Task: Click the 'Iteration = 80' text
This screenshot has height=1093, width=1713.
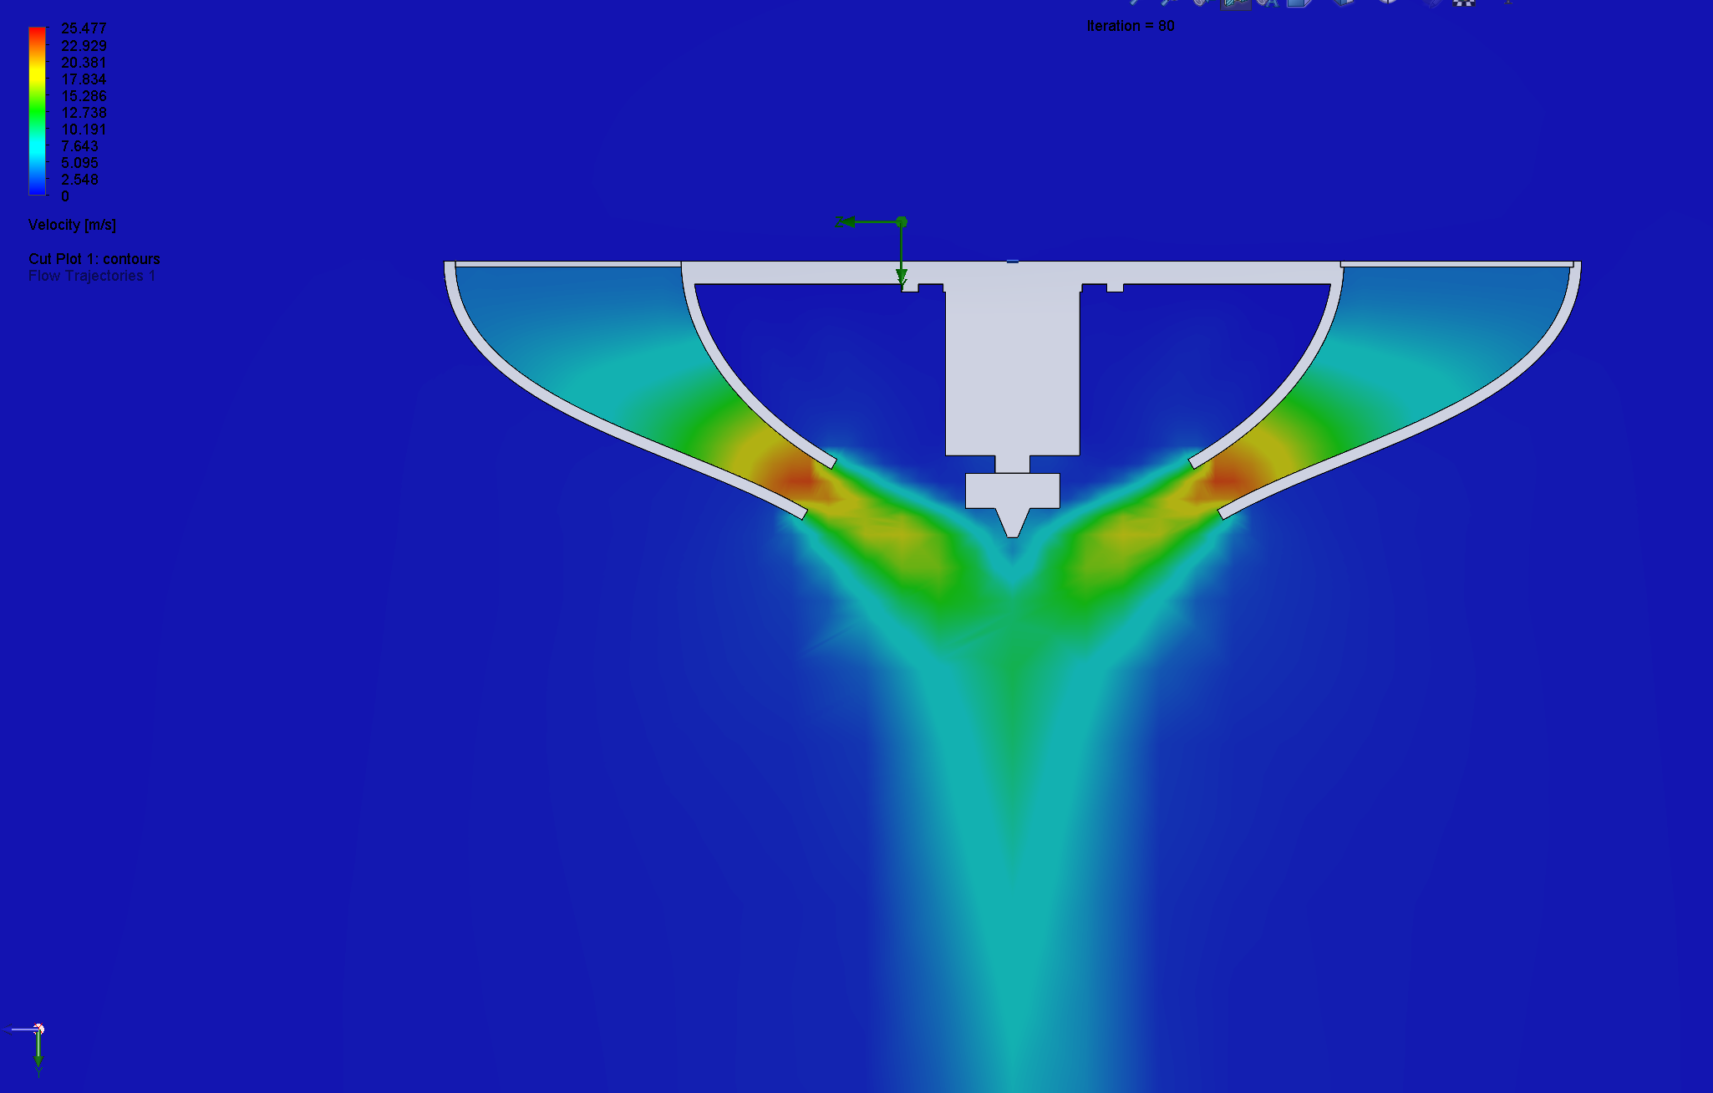Action: click(1131, 26)
